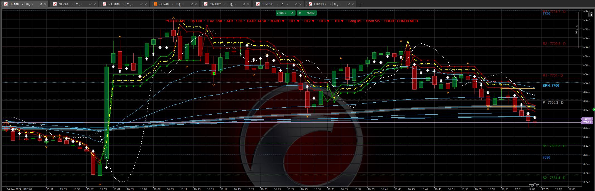Detach the CADJPY chart tab
This screenshot has height=191, width=595.
tap(243, 4)
